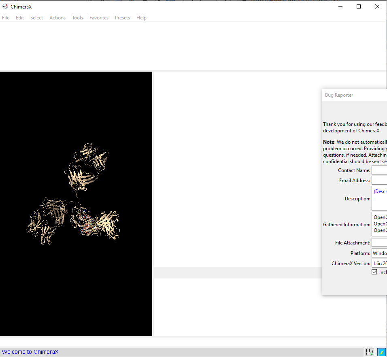Screen dimensions: 387x357
Task: Maximize the ChimeraX window
Action: [x=359, y=6]
